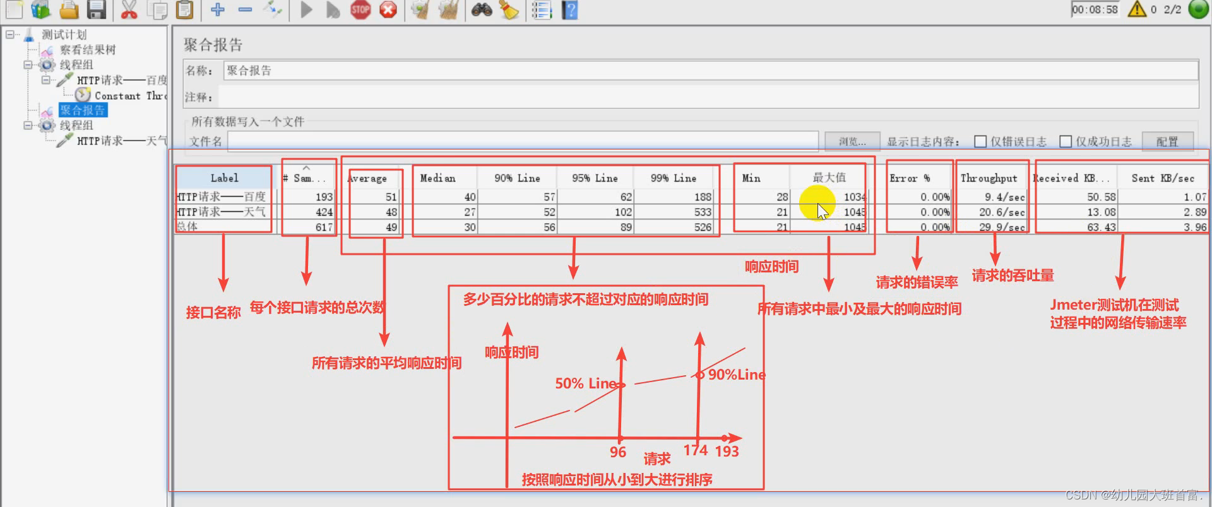
Task: Click the 浏览... button
Action: (852, 141)
